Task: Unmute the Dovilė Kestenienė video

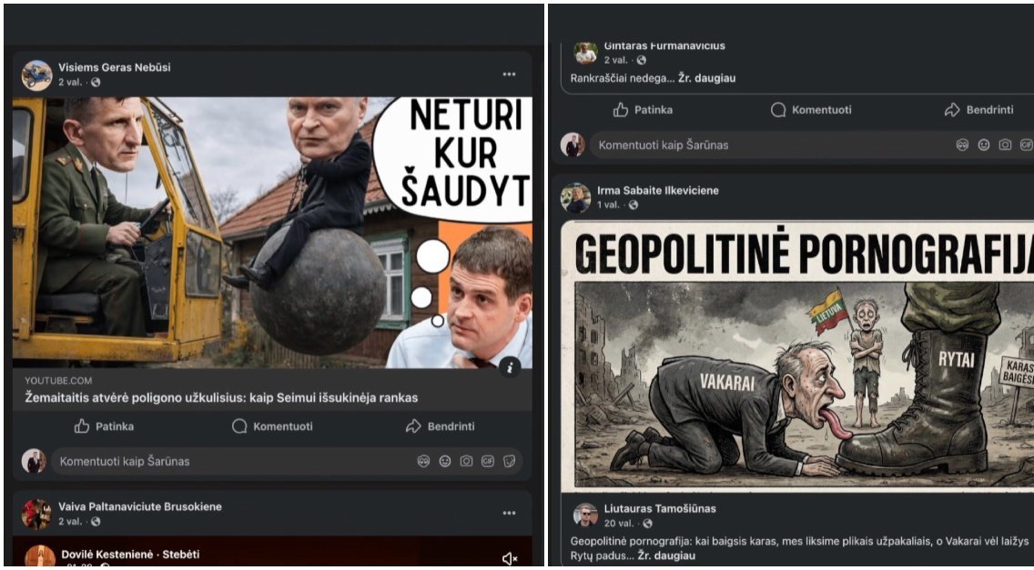Action: 509,559
